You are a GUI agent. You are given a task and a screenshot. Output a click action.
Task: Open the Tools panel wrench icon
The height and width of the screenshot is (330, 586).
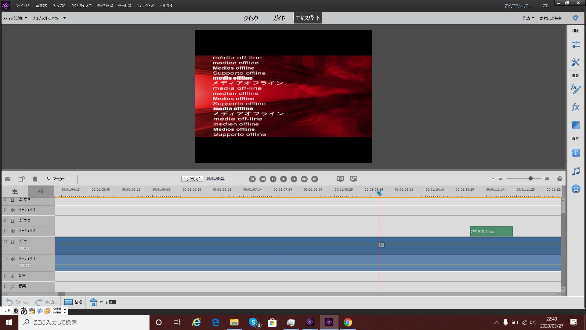click(x=576, y=62)
